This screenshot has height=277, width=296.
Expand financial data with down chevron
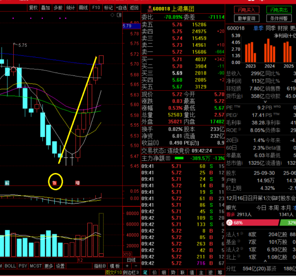pyautogui.click(x=265, y=102)
